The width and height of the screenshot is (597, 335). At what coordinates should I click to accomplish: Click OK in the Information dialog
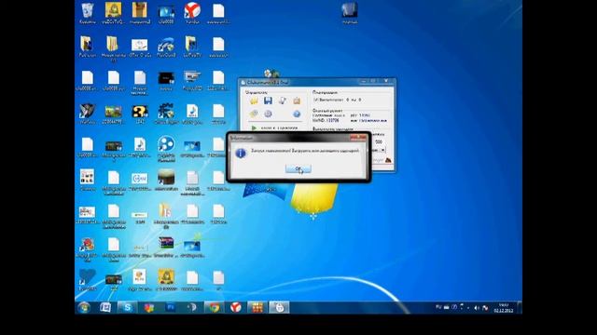tap(298, 168)
